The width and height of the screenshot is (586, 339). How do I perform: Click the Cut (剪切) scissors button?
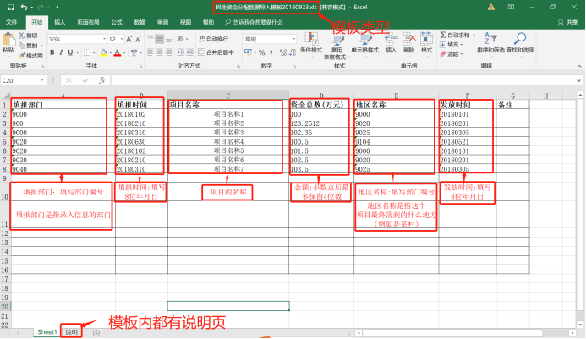pos(28,36)
